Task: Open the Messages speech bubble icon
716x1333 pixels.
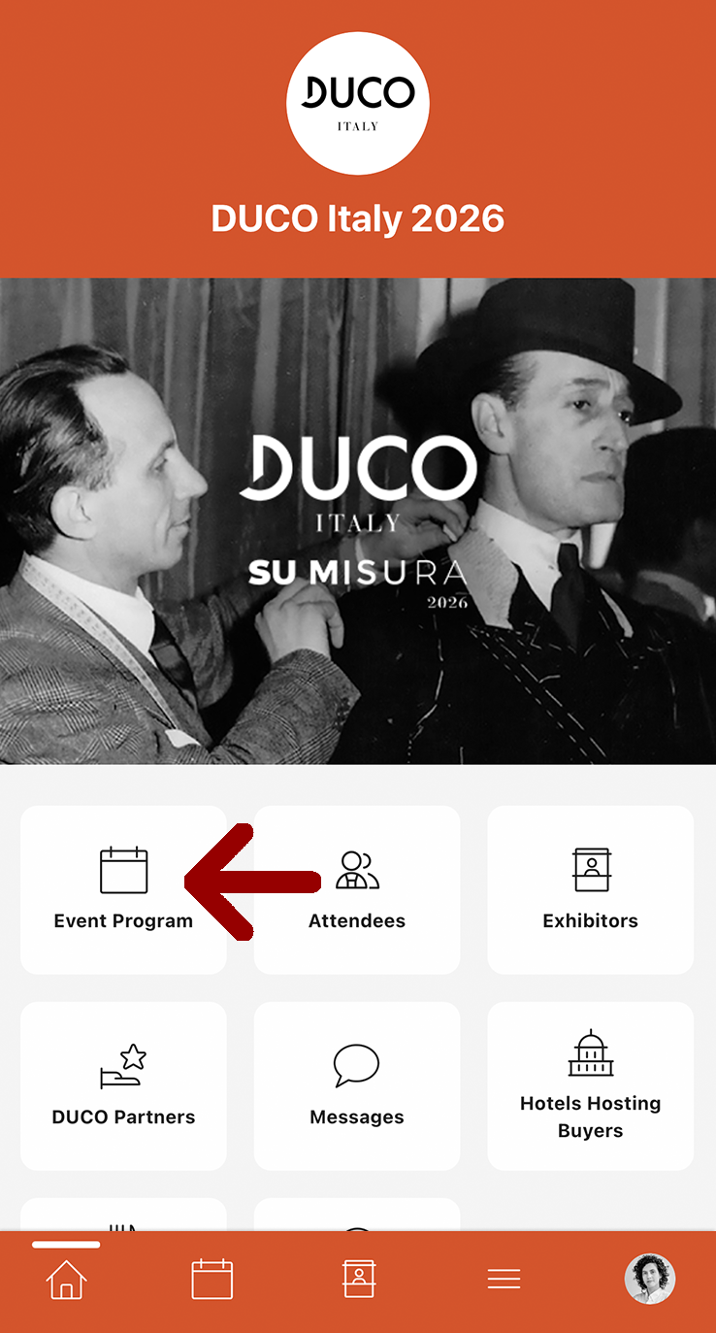Action: [x=356, y=1066]
